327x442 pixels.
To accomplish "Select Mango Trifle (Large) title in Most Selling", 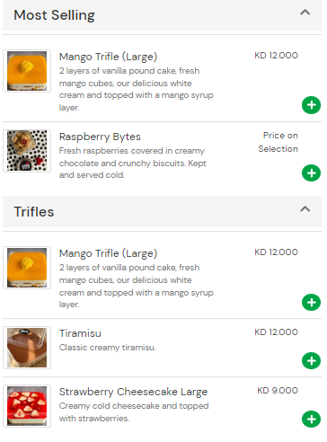I will 108,57.
